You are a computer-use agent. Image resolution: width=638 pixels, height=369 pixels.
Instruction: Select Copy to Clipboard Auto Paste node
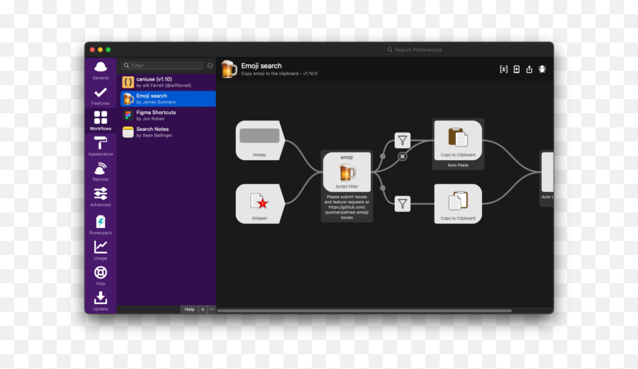pyautogui.click(x=458, y=140)
